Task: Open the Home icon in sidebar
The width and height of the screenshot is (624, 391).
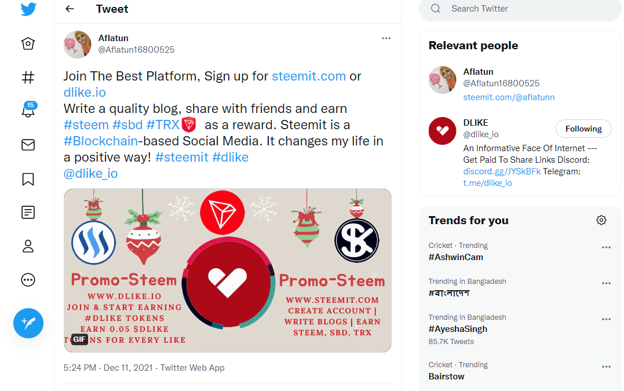Action: (28, 43)
